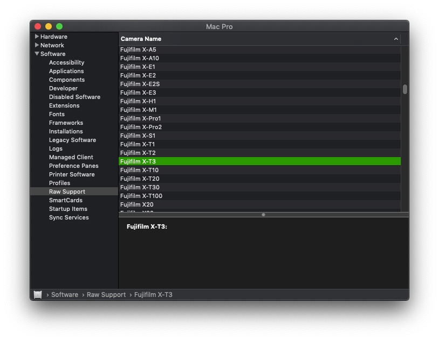The image size is (439, 340).
Task: Open Sync Services in the sidebar
Action: [69, 217]
